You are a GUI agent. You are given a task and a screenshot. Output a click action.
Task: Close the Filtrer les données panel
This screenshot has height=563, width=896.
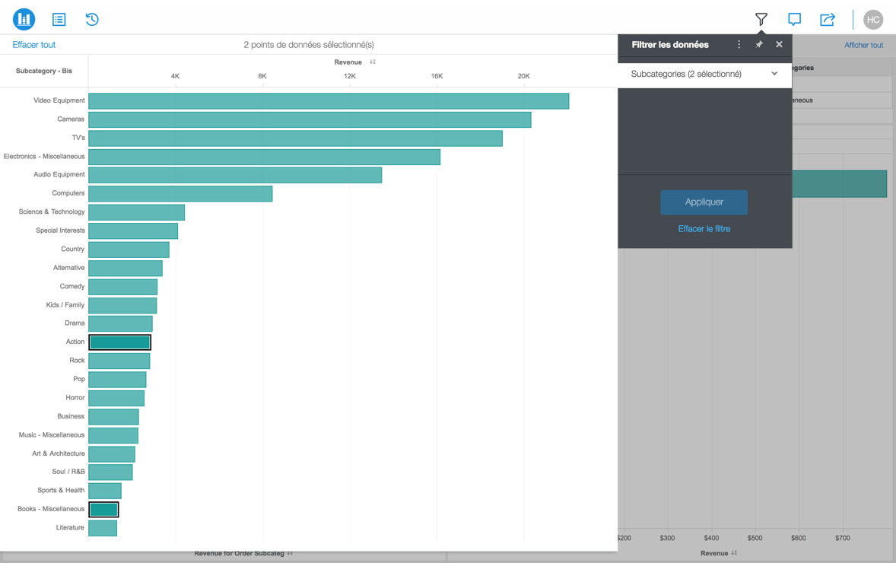779,45
